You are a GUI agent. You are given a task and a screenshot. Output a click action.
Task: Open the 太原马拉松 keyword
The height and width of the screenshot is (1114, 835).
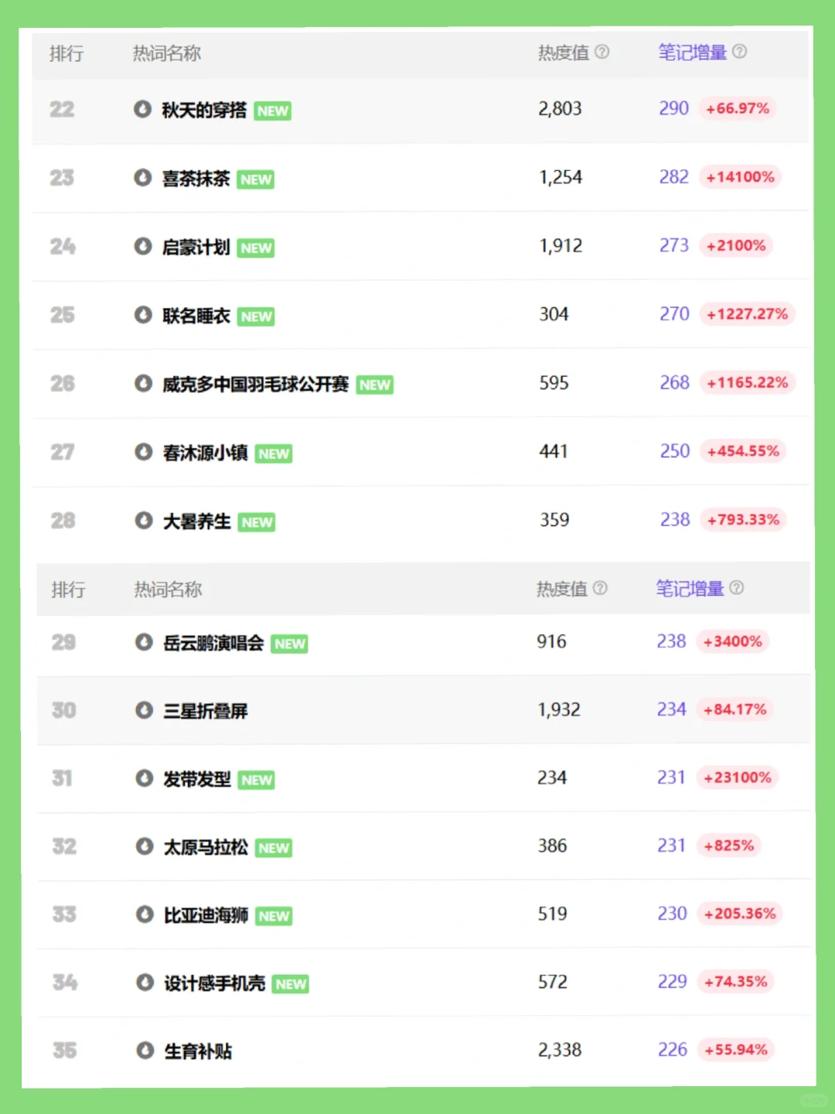[x=206, y=847]
